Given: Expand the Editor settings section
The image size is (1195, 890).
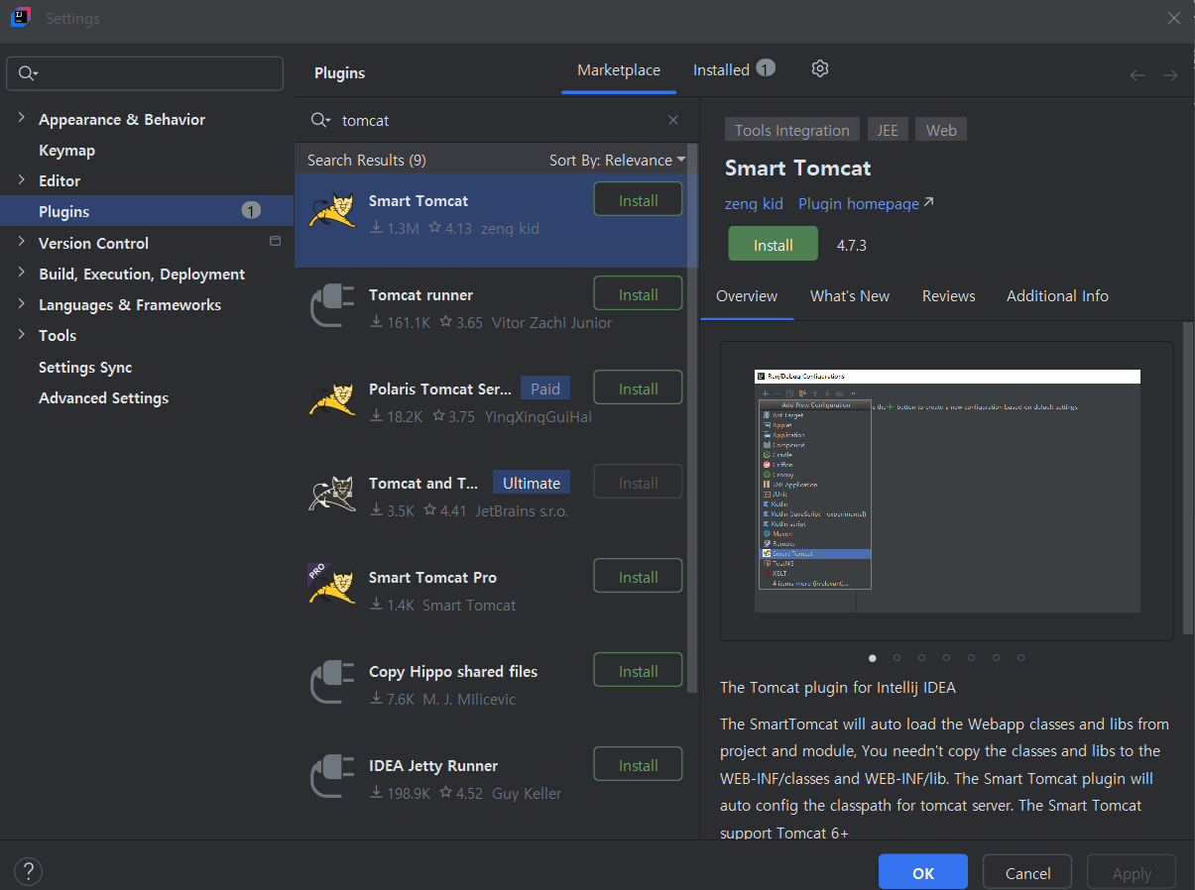Looking at the screenshot, I should [21, 179].
